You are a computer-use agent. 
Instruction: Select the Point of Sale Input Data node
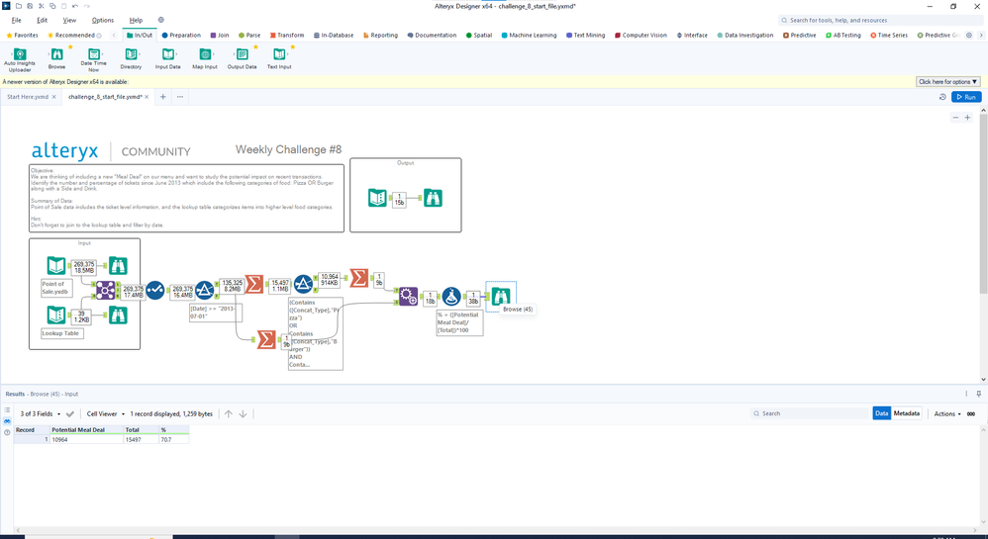tap(56, 265)
